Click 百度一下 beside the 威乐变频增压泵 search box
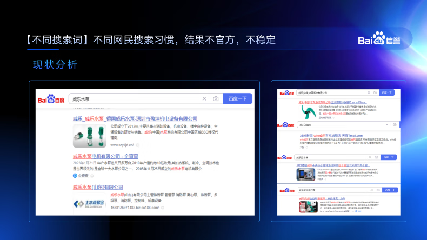The image size is (427, 240). [x=390, y=190]
